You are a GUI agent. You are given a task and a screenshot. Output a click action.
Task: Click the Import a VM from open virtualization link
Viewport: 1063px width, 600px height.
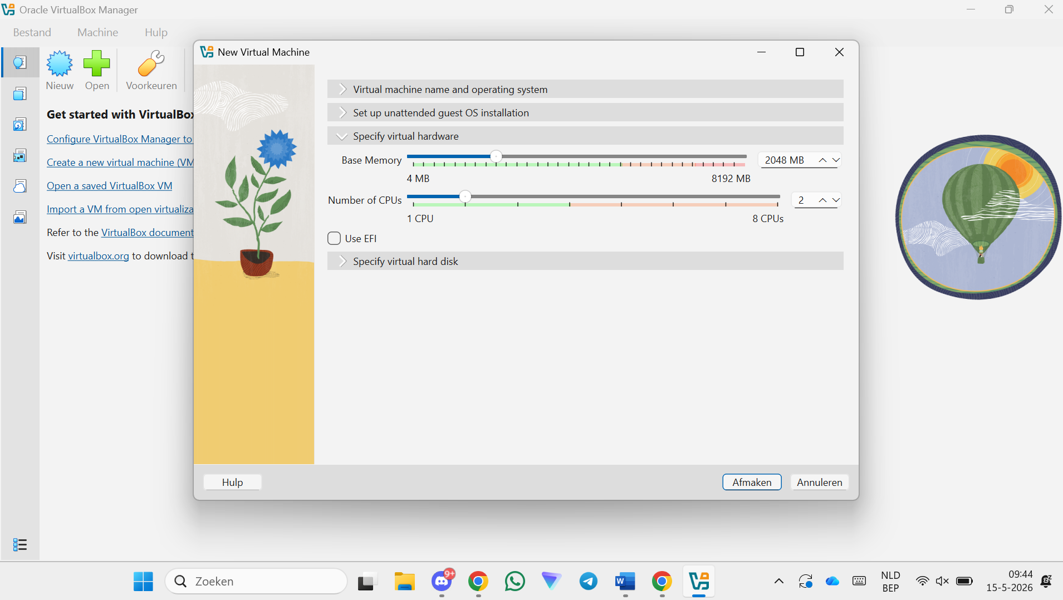pyautogui.click(x=120, y=209)
